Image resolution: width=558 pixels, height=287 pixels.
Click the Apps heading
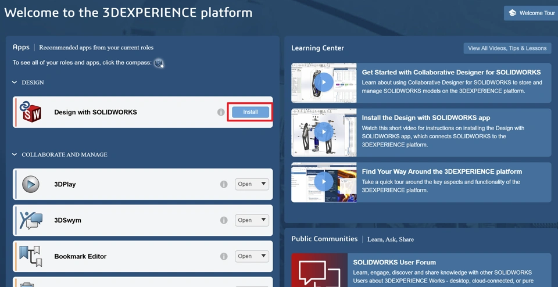[x=21, y=47]
